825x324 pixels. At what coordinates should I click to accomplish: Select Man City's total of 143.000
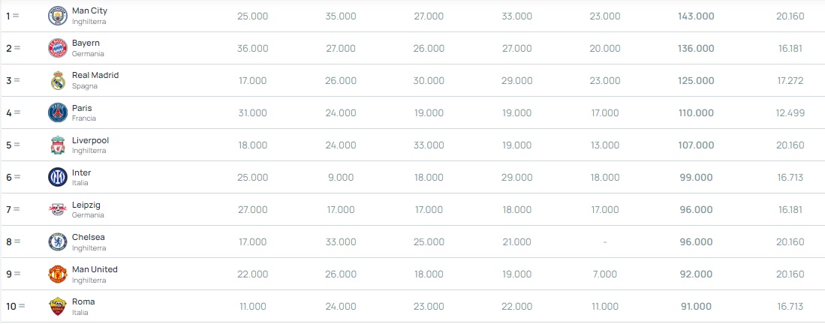click(696, 16)
